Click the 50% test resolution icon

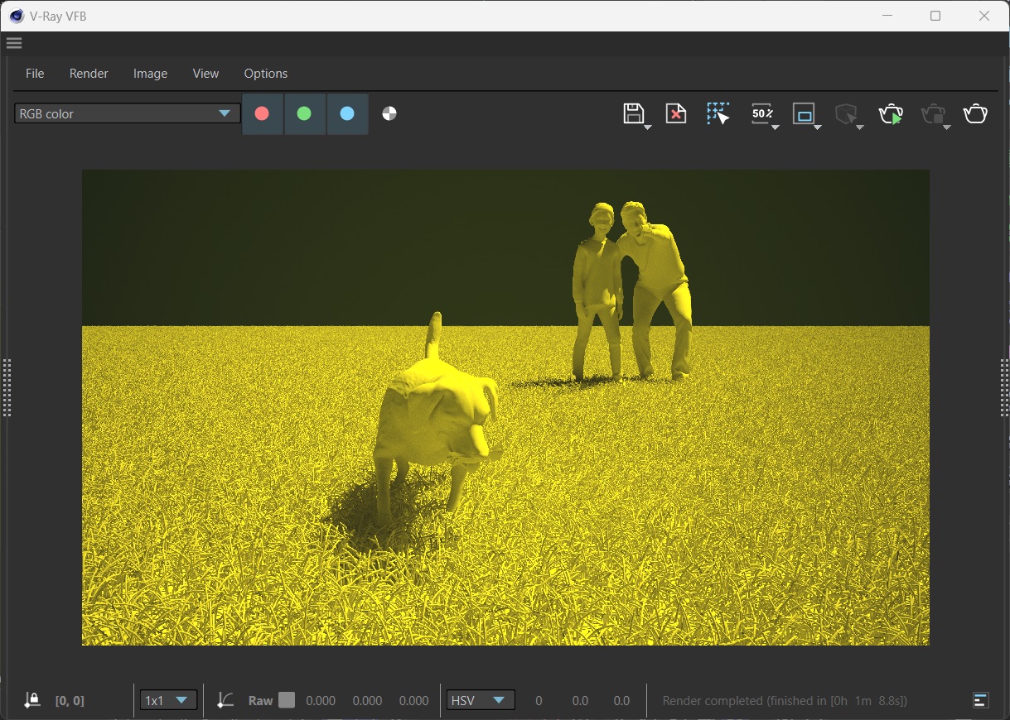pos(761,114)
